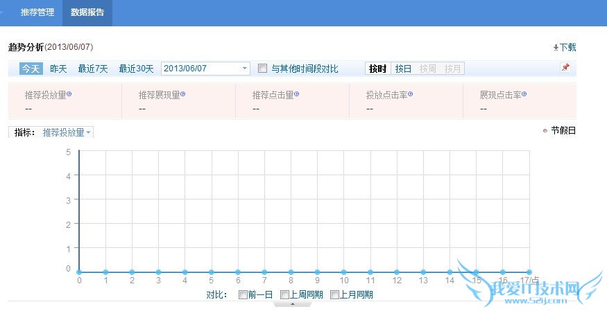This screenshot has height=311, width=607.
Task: Click the red pin icon
Action: (565, 67)
